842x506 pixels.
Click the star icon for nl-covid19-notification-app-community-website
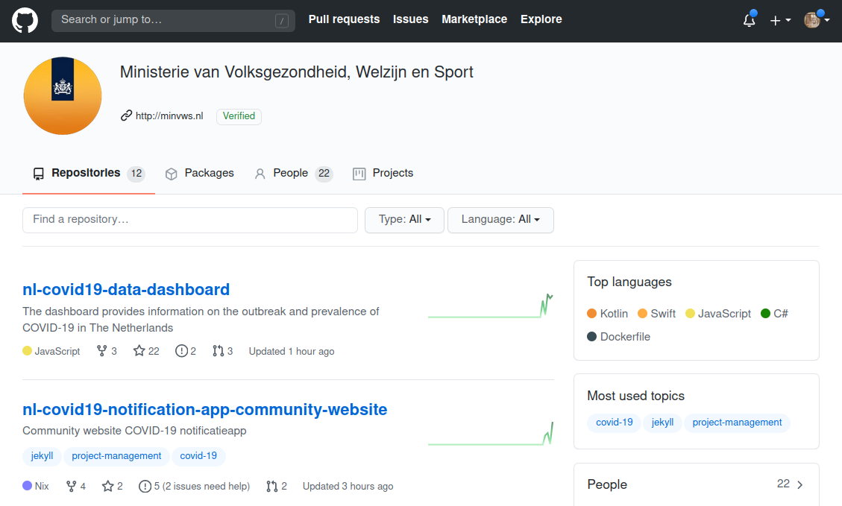pyautogui.click(x=108, y=486)
